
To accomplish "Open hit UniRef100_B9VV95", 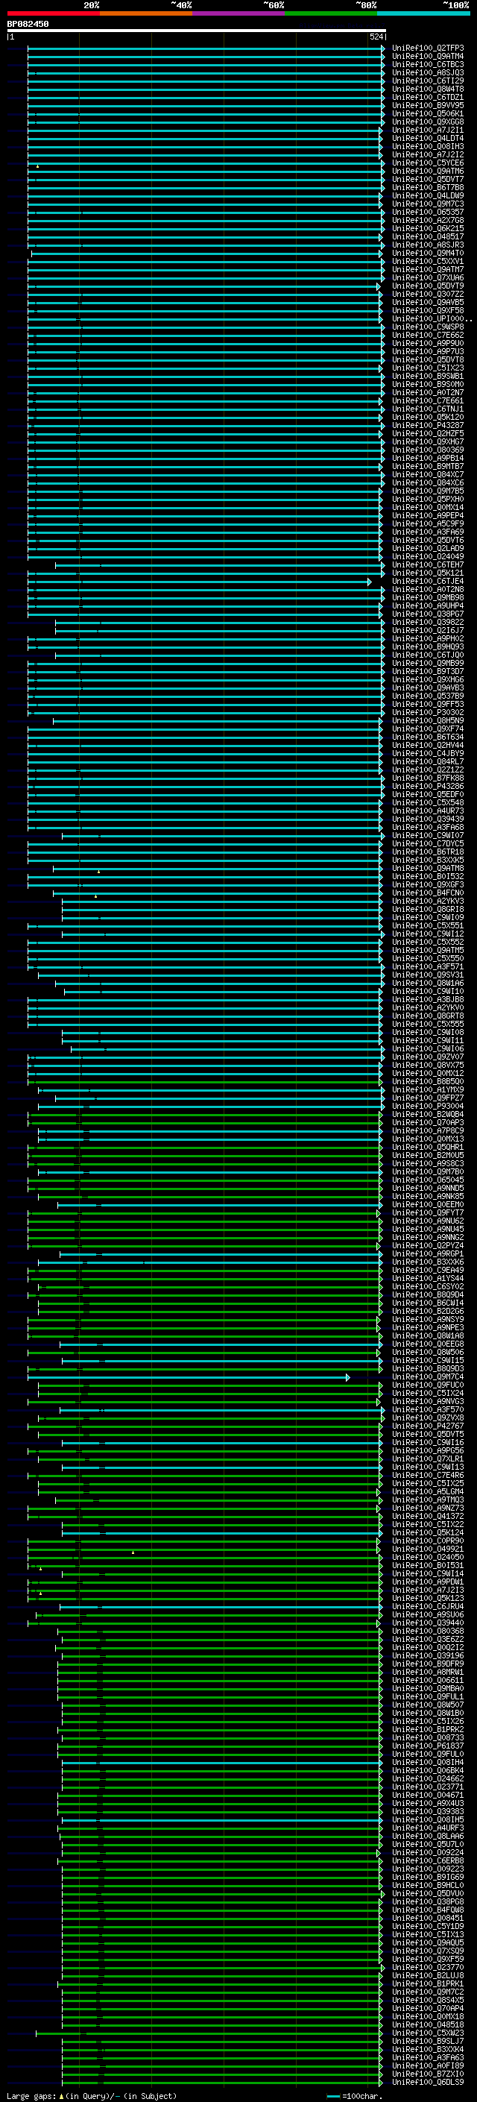I will tap(428, 105).
